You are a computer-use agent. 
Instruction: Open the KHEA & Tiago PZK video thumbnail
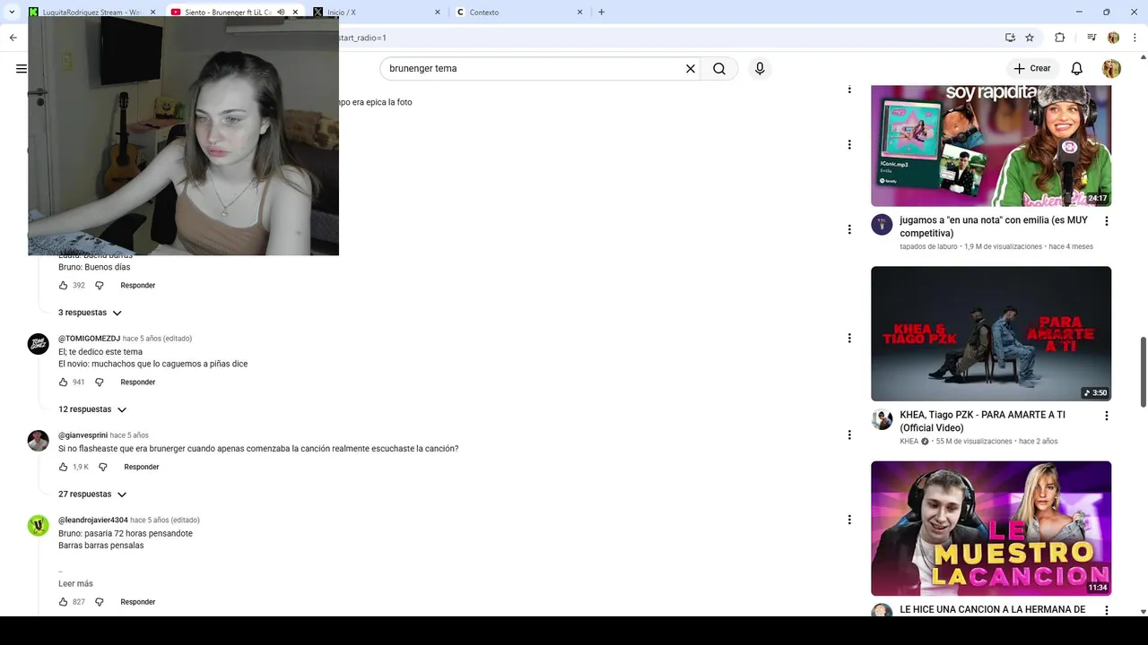click(991, 333)
